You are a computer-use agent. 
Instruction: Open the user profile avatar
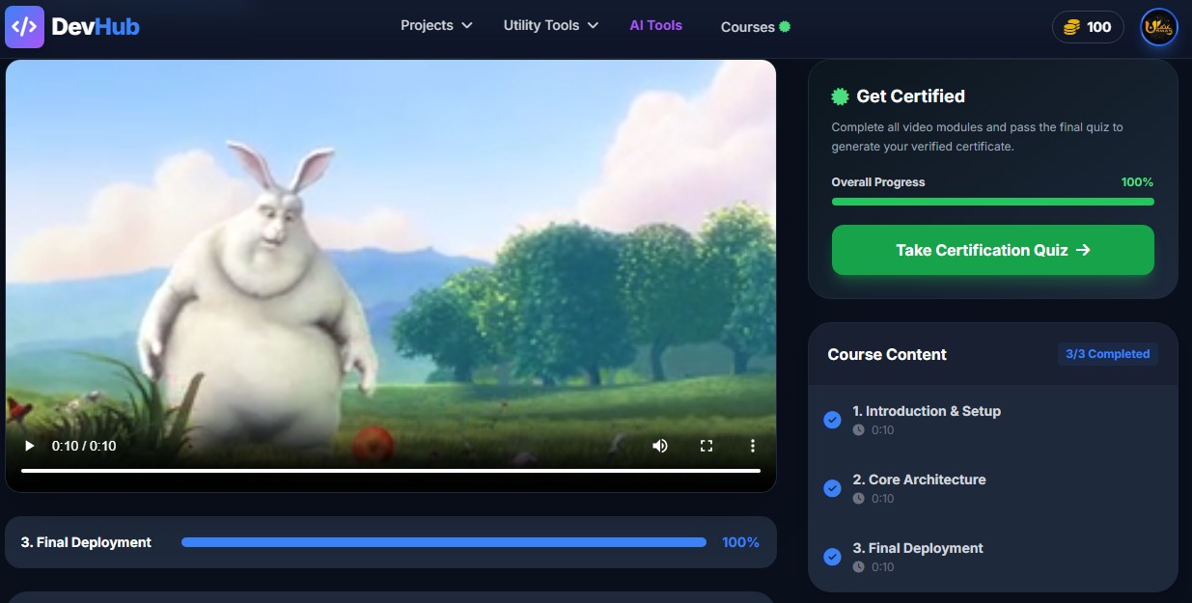1158,27
